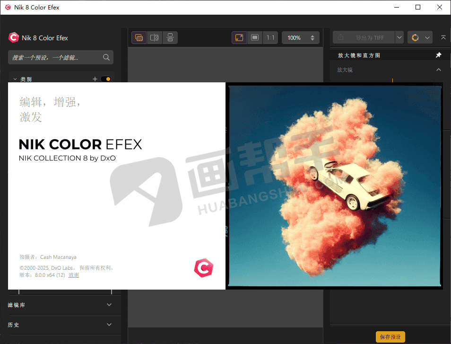This screenshot has width=451, height=344.
Task: Open dropdown next to ring icon
Action: pyautogui.click(x=427, y=38)
